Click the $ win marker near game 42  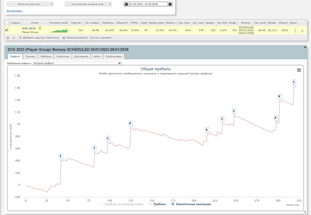pos(61,156)
